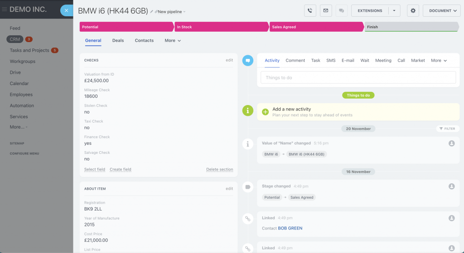
Task: Click info icon beside Name changed entry
Action: coord(248,144)
